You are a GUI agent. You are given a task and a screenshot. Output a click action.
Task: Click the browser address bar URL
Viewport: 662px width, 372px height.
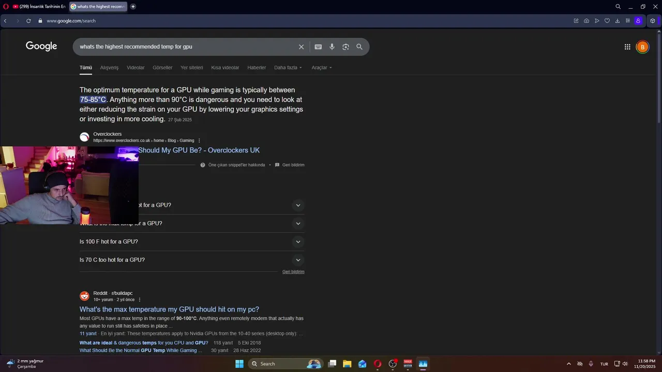tap(71, 21)
